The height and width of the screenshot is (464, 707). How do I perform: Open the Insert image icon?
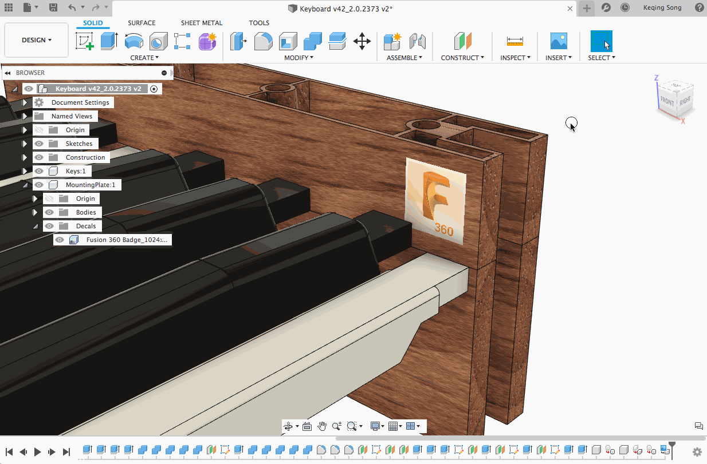(558, 41)
